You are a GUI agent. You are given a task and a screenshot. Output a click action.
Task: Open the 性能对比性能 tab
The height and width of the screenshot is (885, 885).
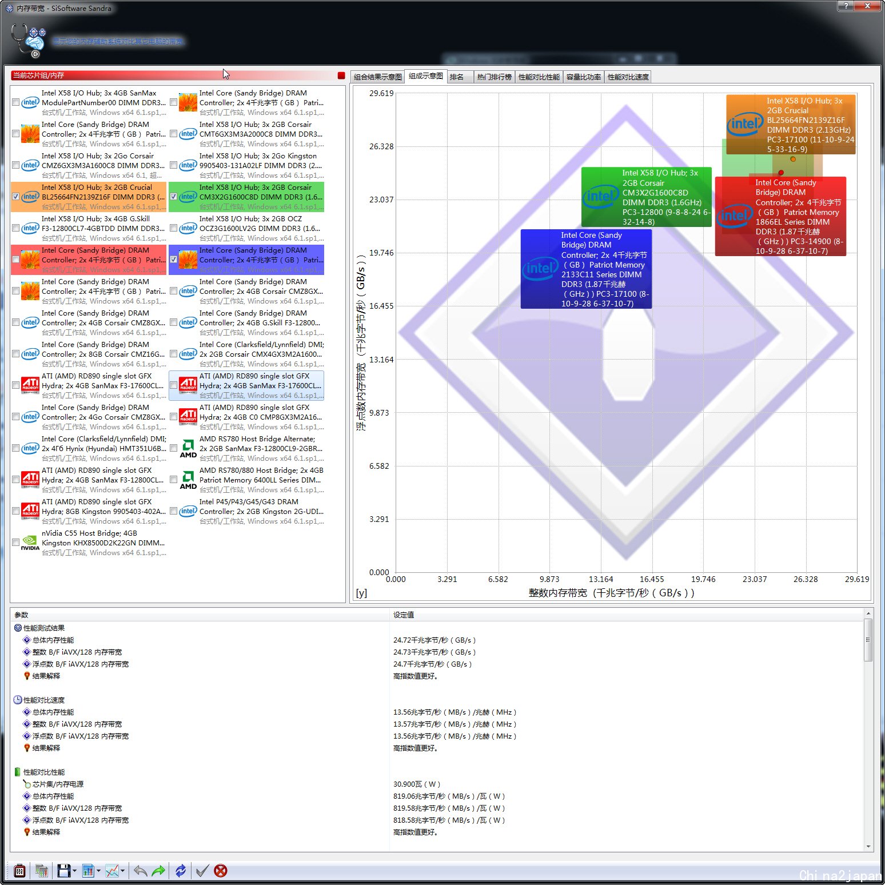click(539, 77)
